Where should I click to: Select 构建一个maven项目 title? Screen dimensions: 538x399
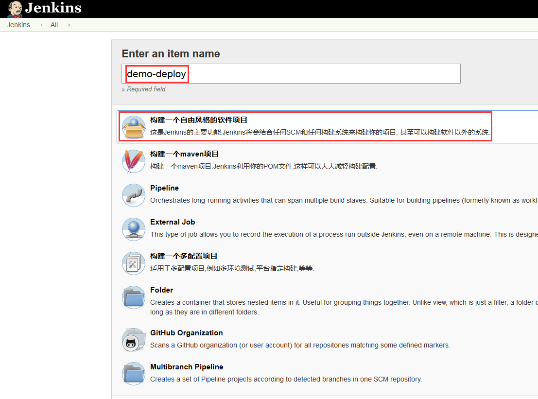coord(184,154)
